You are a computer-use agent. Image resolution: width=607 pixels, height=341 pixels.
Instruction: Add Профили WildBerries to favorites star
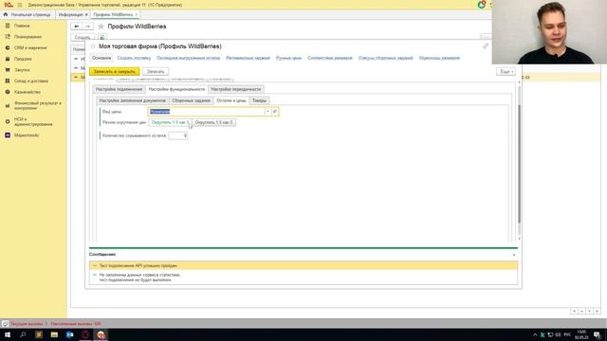click(x=101, y=27)
